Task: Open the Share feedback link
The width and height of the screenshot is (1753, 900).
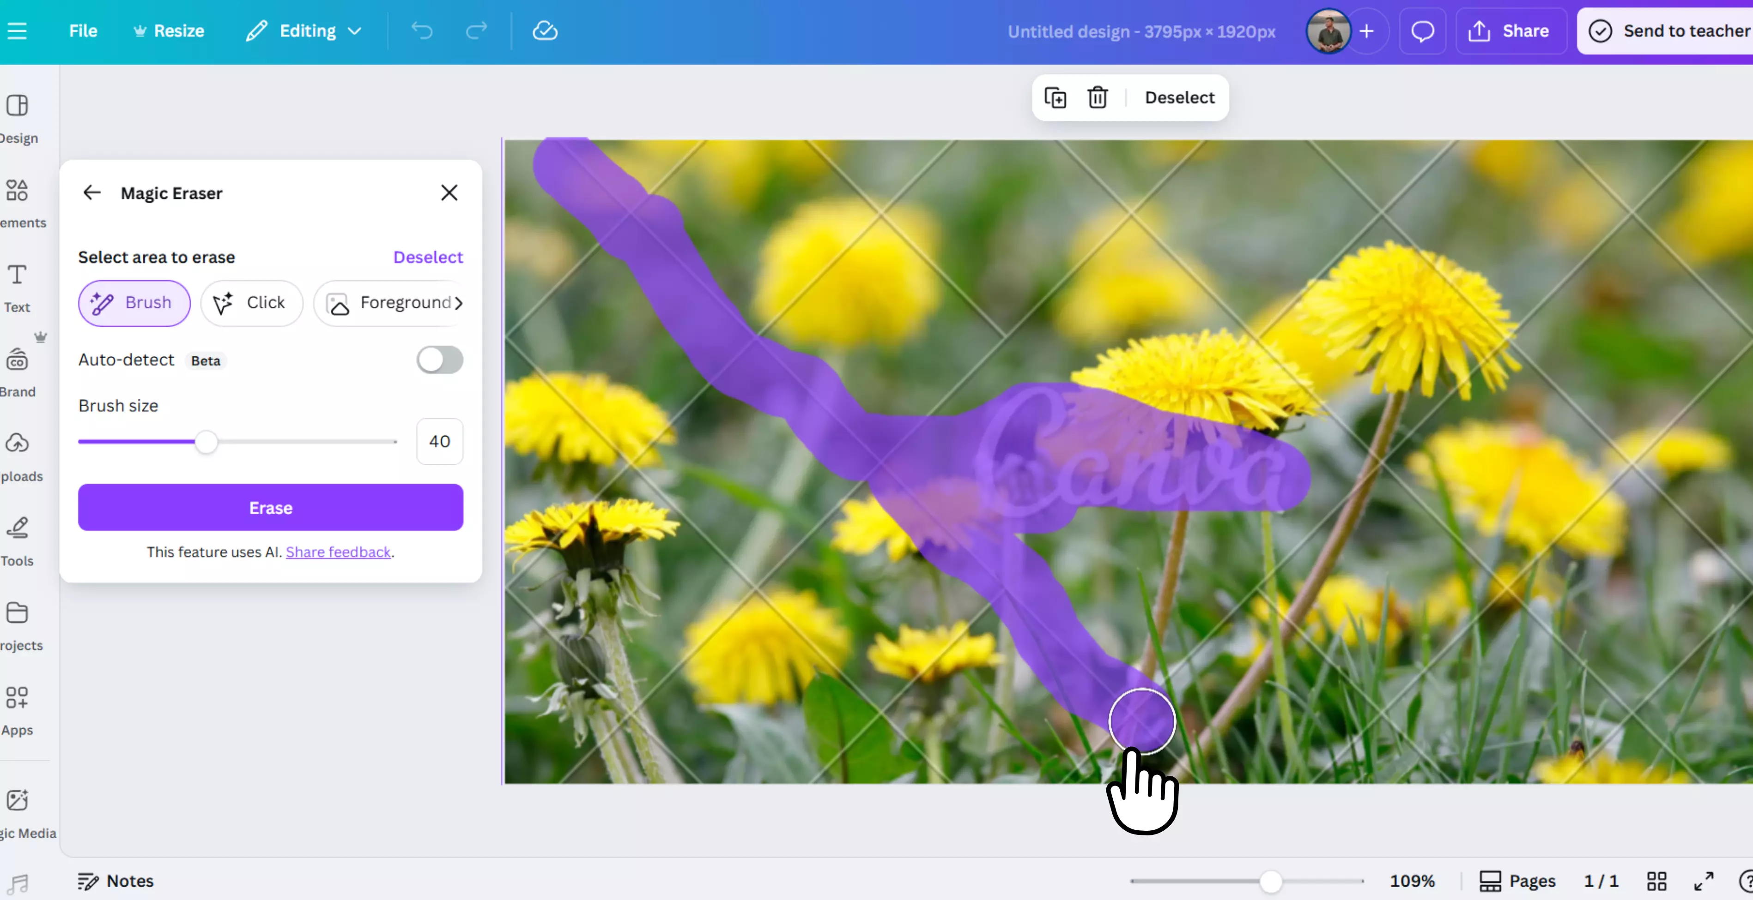Action: 338,552
